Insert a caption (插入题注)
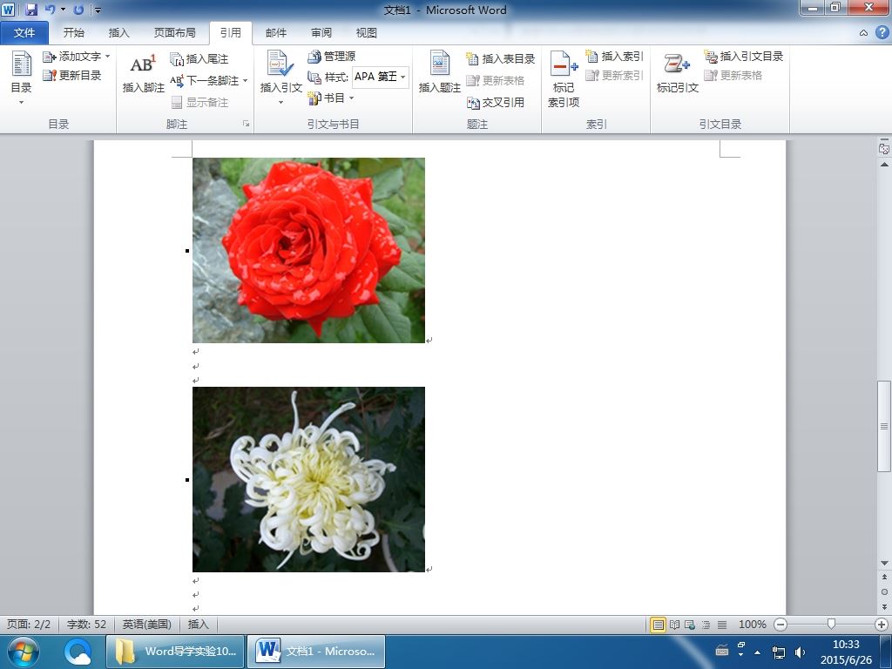Viewport: 892px width, 669px height. pyautogui.click(x=439, y=71)
